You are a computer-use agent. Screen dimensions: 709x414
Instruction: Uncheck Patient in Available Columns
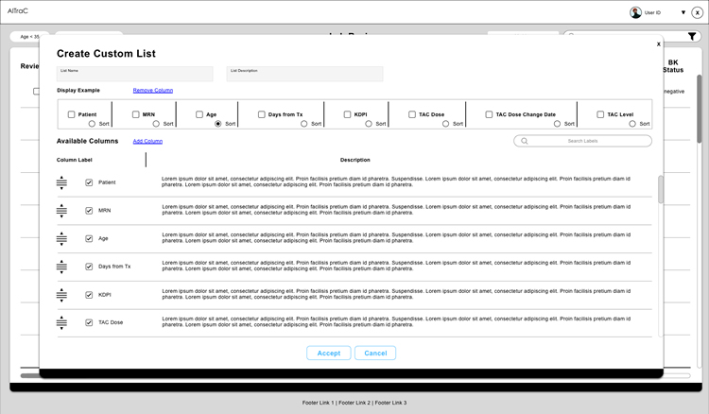[x=89, y=182]
